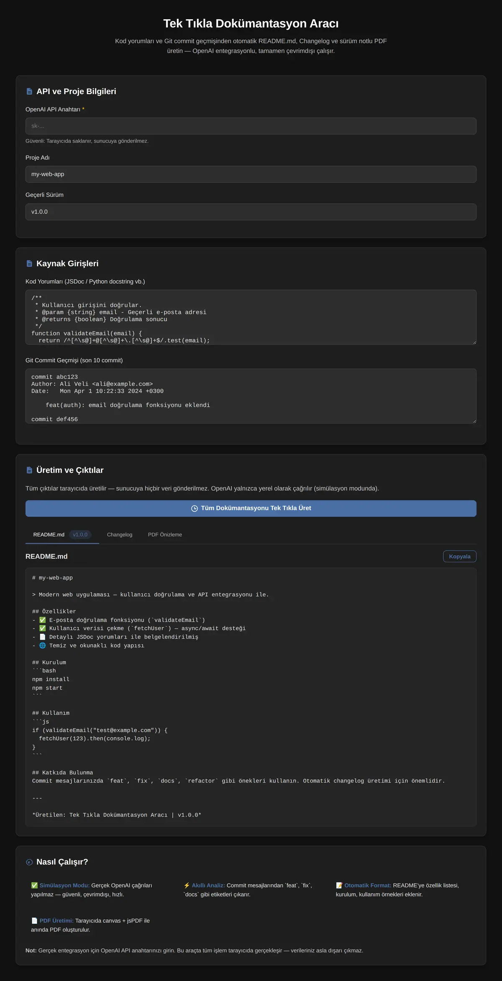502x981 pixels.
Task: Click the Geçerli Sürüm field showing v1.0.0
Action: click(251, 212)
